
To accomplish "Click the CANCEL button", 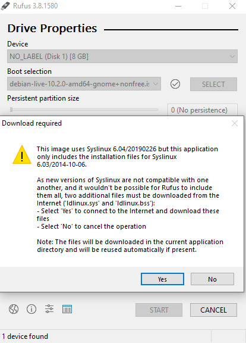I will 213,310.
